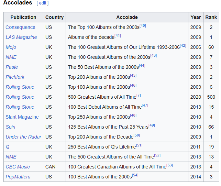Visit the Pitchfork link
This screenshot has height=186, width=221.
15,77
